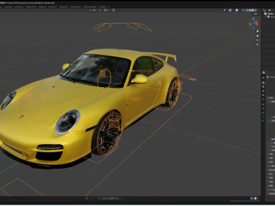
Task: Switch to the Texture Paint workspace
Action: (31, 7)
